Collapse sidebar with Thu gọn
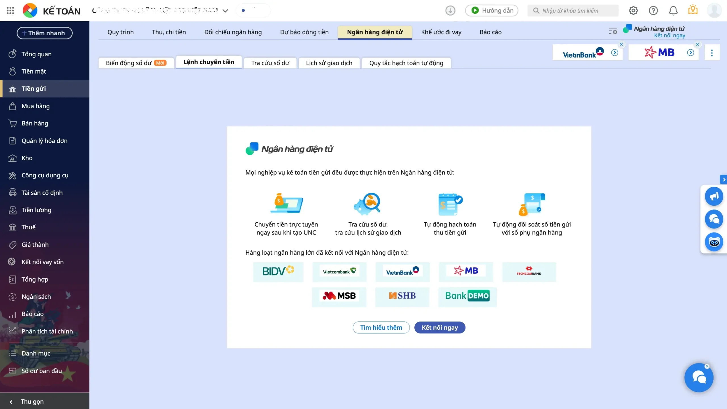The width and height of the screenshot is (727, 409). (45, 401)
